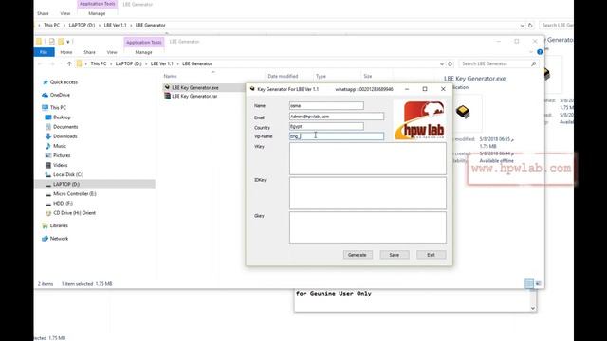
Task: Click the Music note icon
Action: [48, 146]
